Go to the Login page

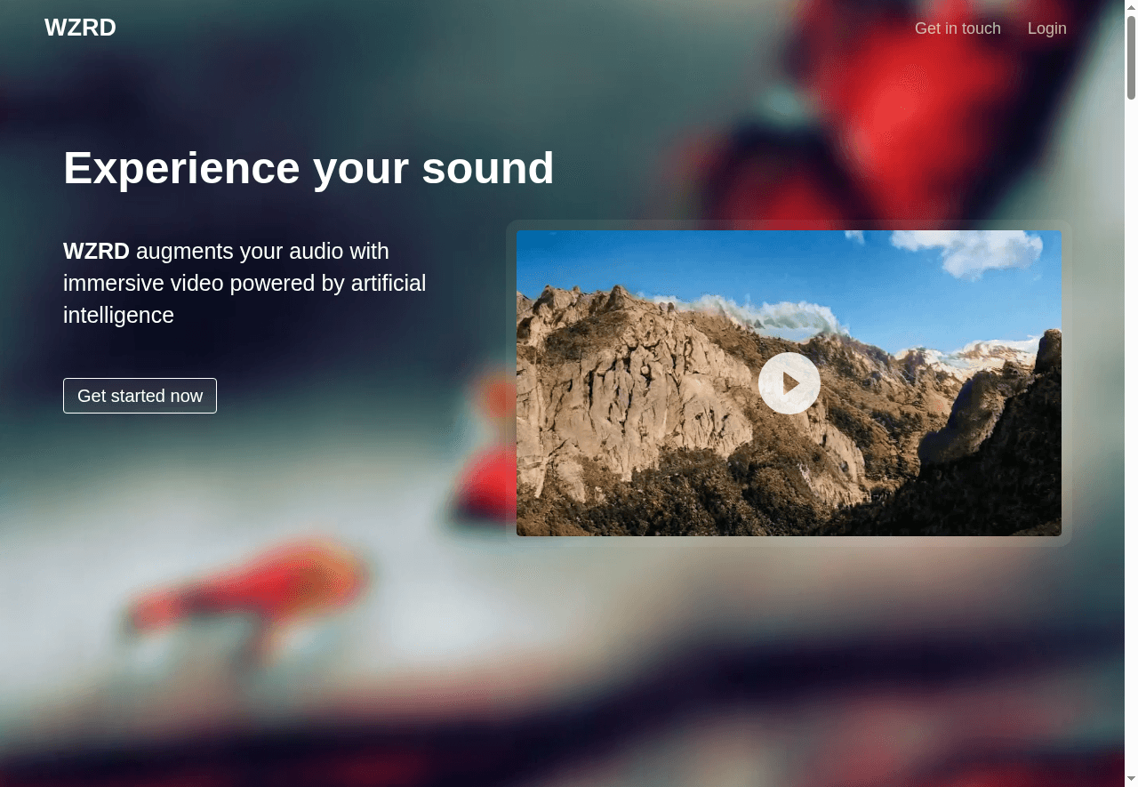coord(1046,28)
